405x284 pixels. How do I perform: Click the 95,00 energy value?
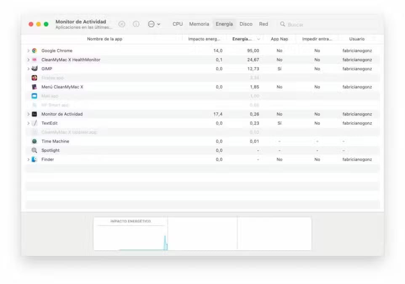click(253, 50)
